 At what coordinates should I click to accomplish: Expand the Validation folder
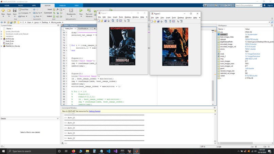tap(1, 36)
